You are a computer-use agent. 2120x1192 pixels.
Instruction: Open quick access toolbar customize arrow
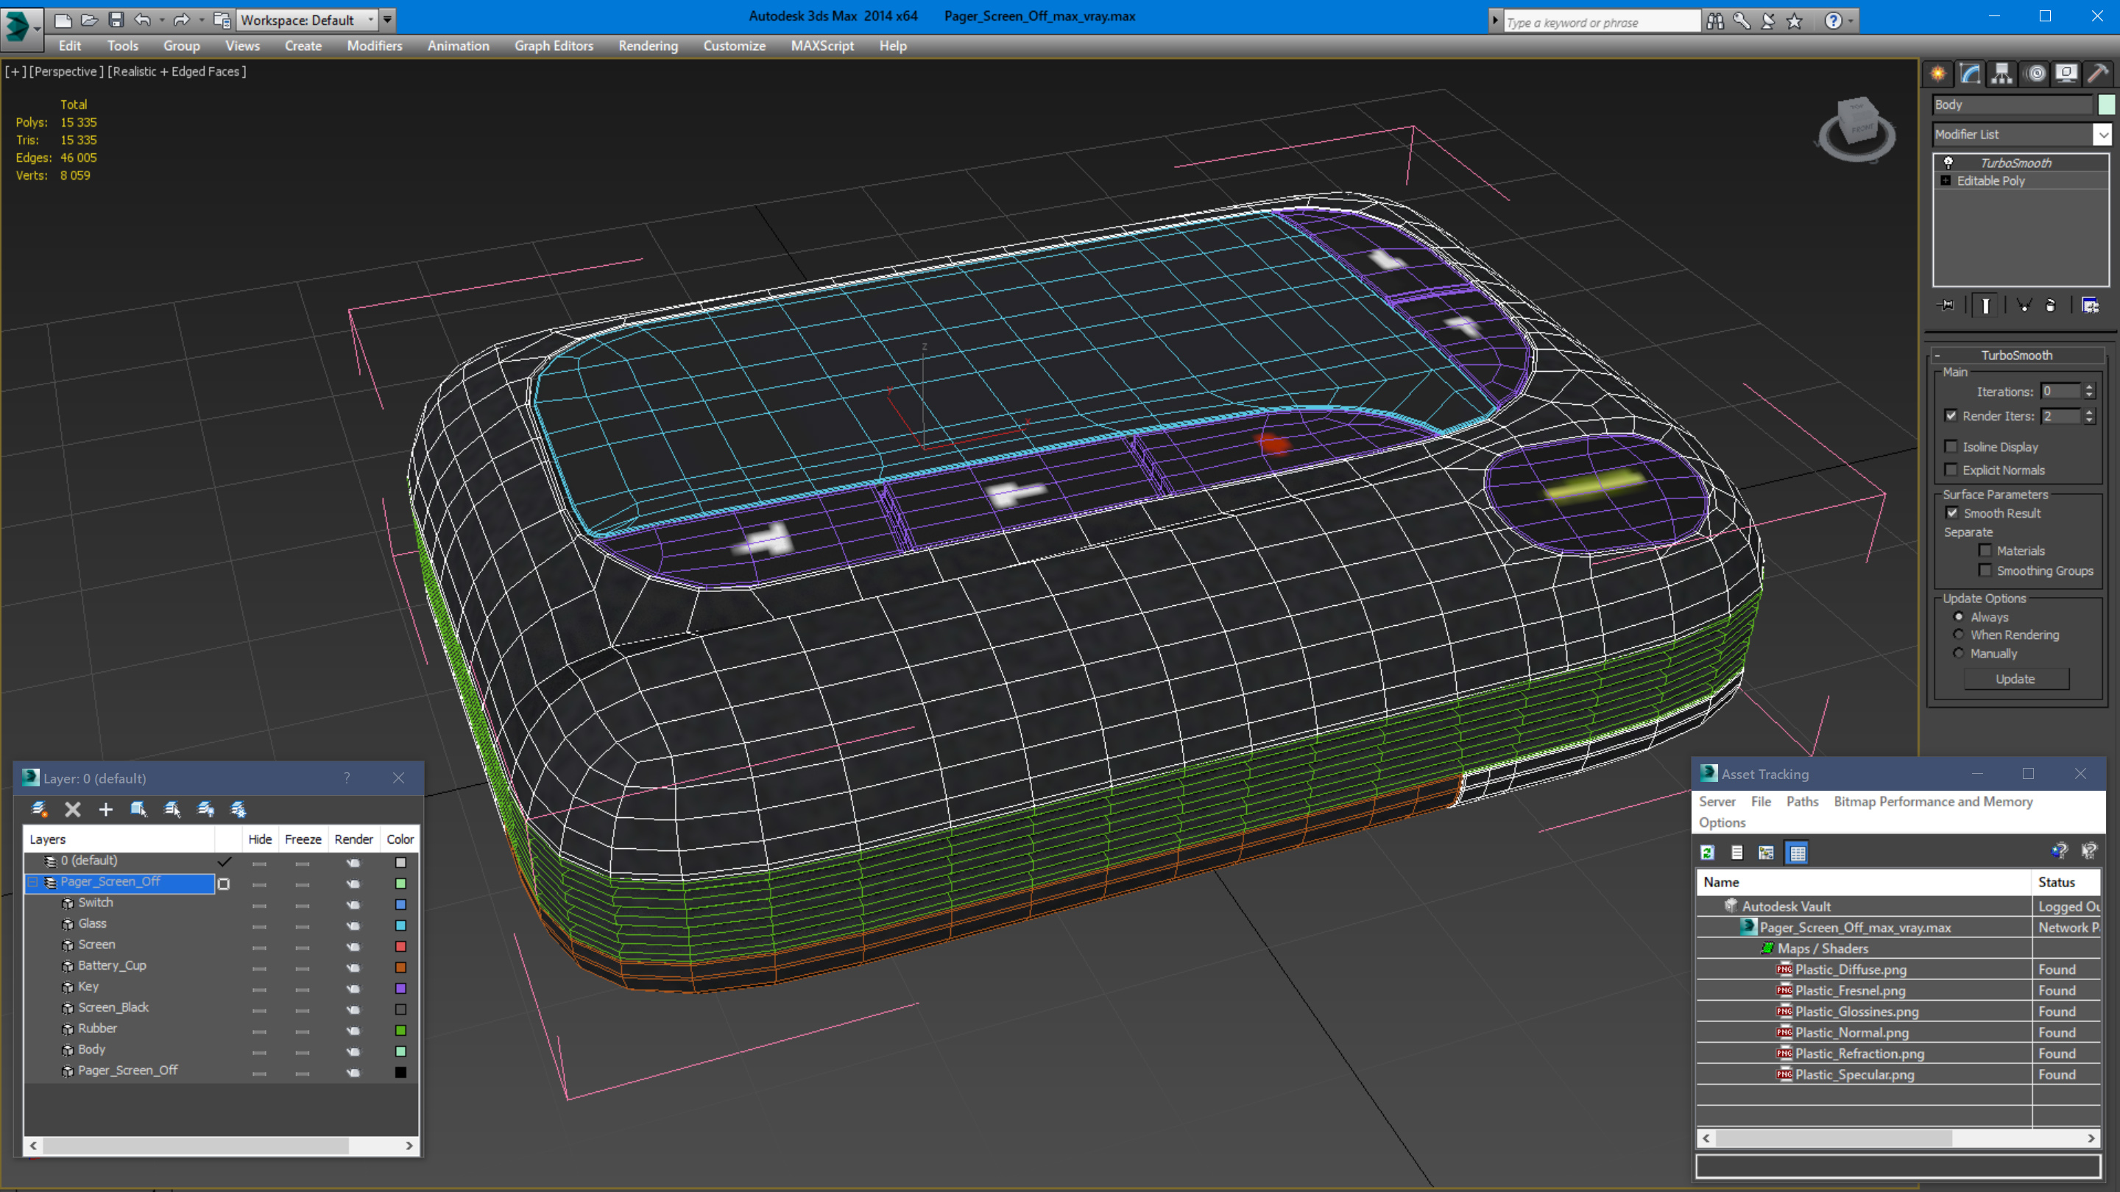pos(388,20)
